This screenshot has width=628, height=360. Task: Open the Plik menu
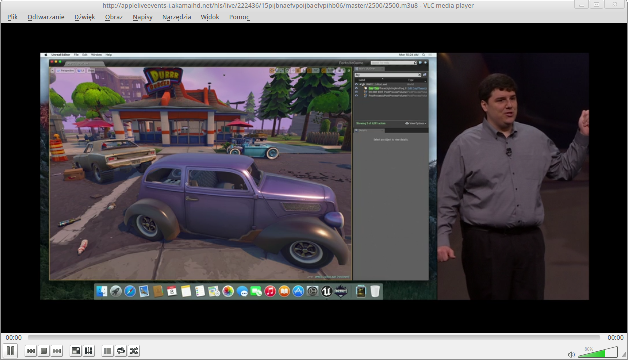click(12, 17)
